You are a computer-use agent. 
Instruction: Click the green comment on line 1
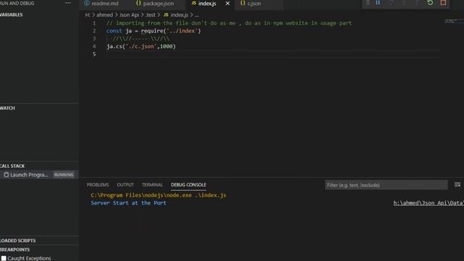click(x=229, y=23)
